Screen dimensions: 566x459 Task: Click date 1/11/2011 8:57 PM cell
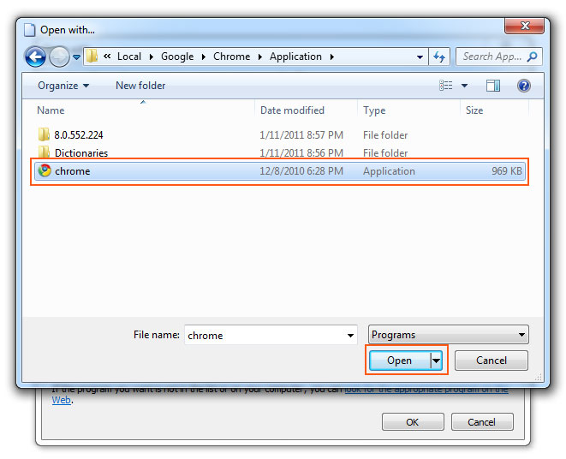point(301,135)
